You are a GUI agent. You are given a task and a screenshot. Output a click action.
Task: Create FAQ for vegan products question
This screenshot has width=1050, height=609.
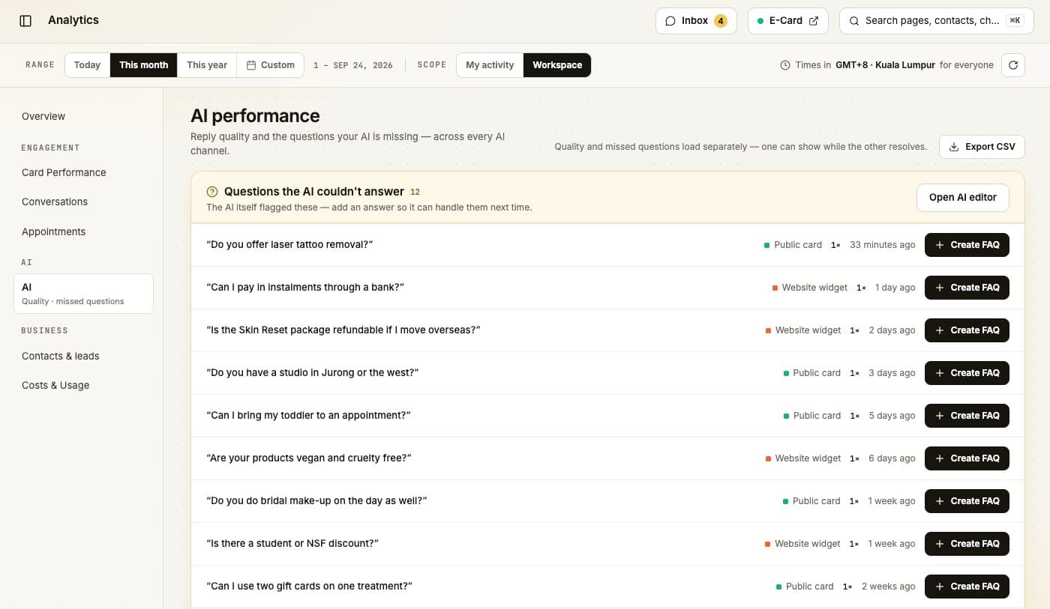pos(967,458)
